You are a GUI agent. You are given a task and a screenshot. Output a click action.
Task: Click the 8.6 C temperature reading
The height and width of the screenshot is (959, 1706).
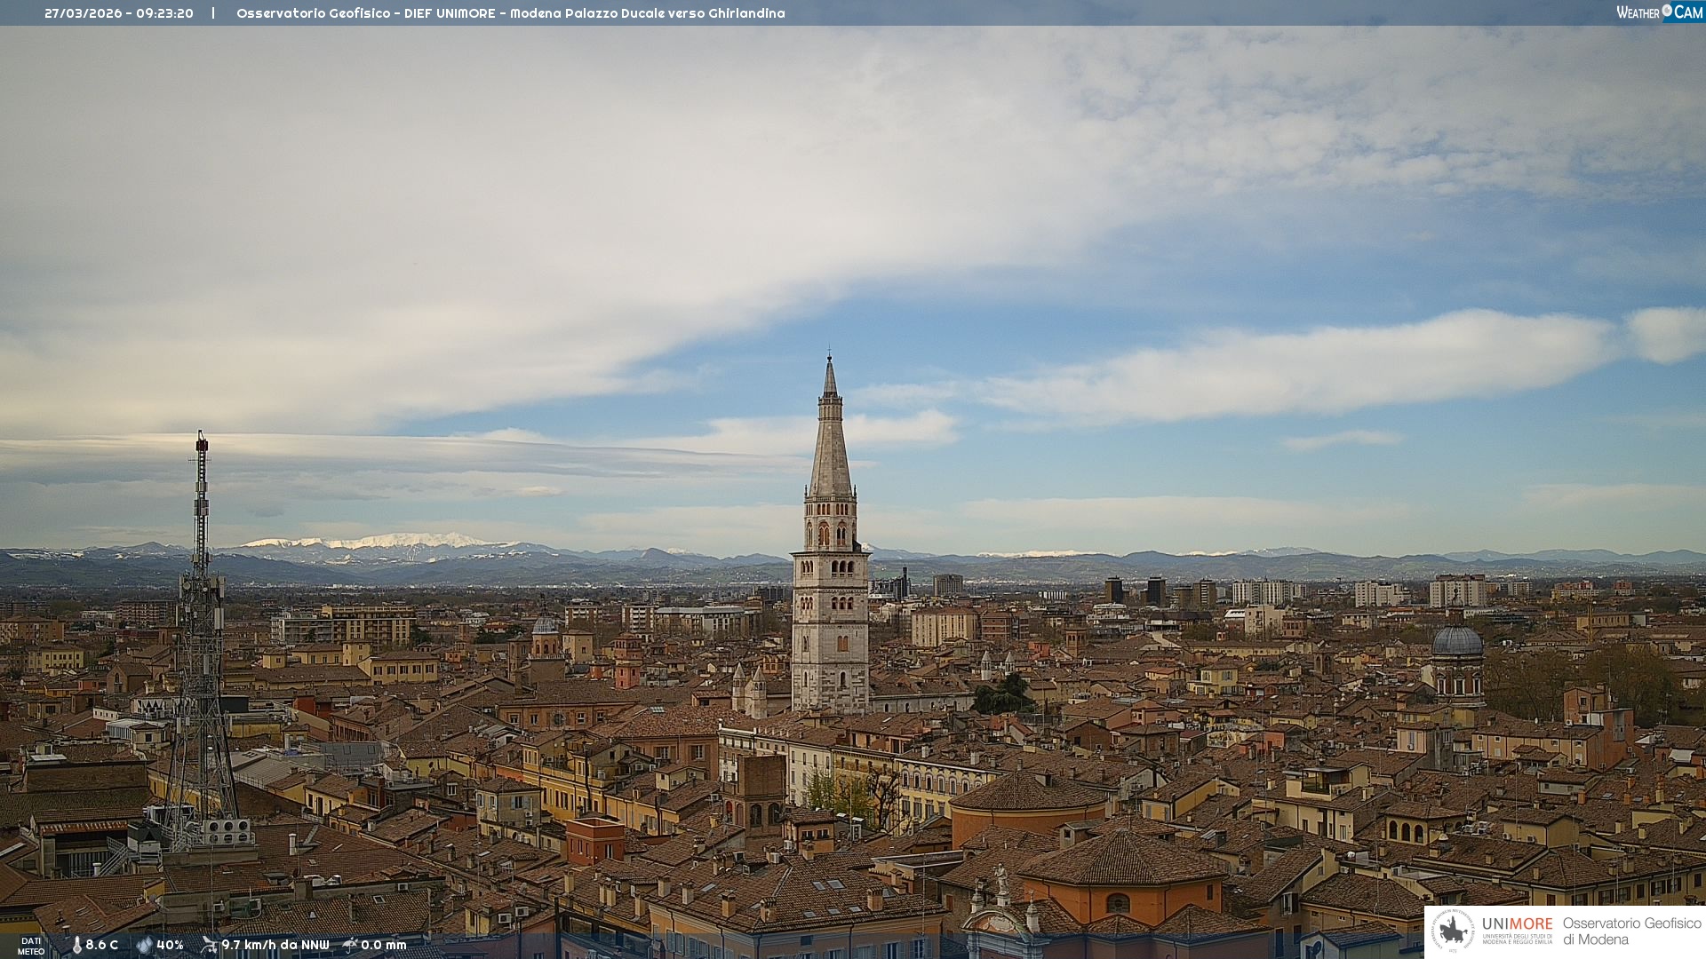pyautogui.click(x=102, y=945)
